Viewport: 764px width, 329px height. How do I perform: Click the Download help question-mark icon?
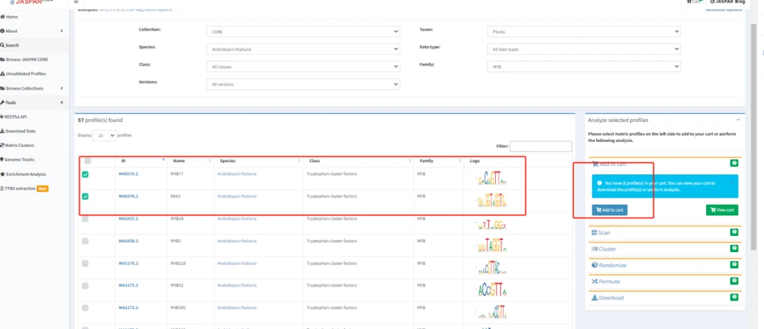tap(734, 297)
